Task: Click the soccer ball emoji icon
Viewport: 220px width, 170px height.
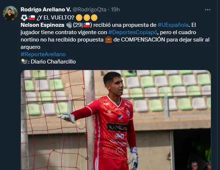Action: point(24,18)
